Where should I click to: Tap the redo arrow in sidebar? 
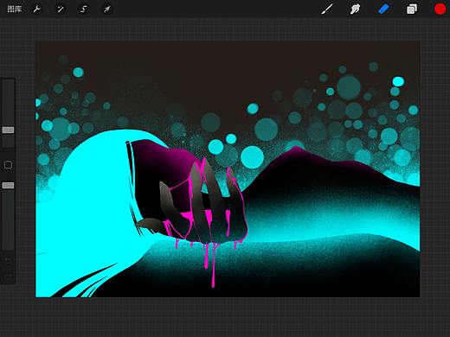8,277
